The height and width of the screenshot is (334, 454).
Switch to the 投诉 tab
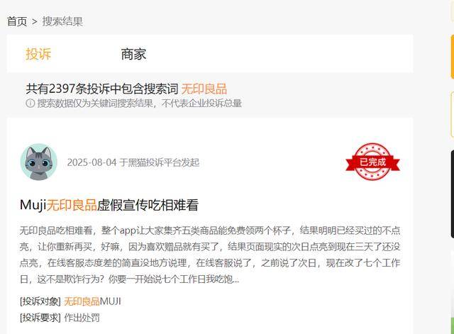tap(38, 54)
